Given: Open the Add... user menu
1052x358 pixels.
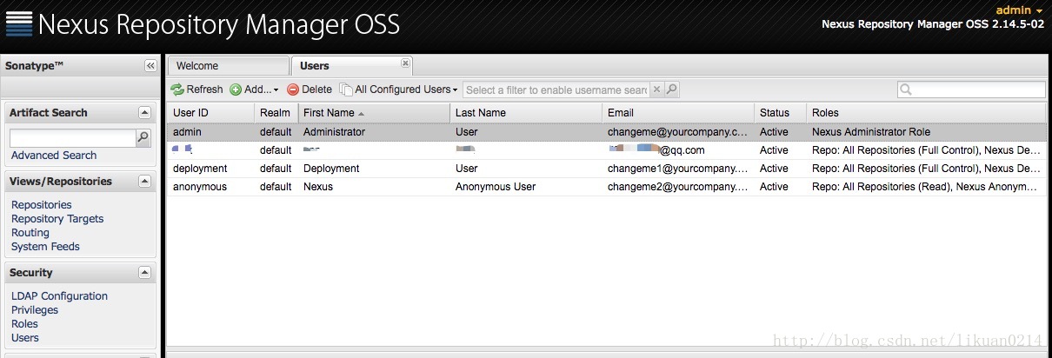Looking at the screenshot, I should pos(254,89).
